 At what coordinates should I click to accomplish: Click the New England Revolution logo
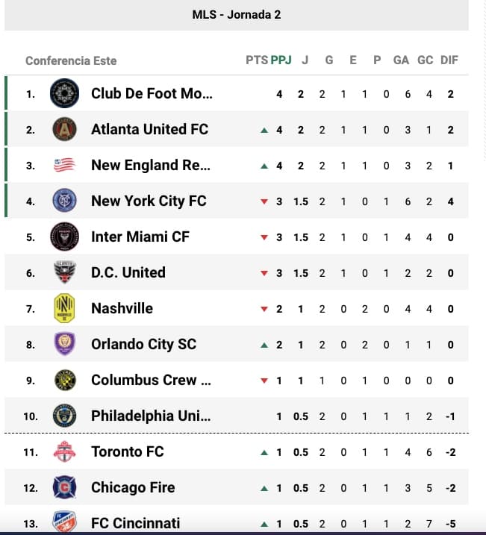click(64, 166)
